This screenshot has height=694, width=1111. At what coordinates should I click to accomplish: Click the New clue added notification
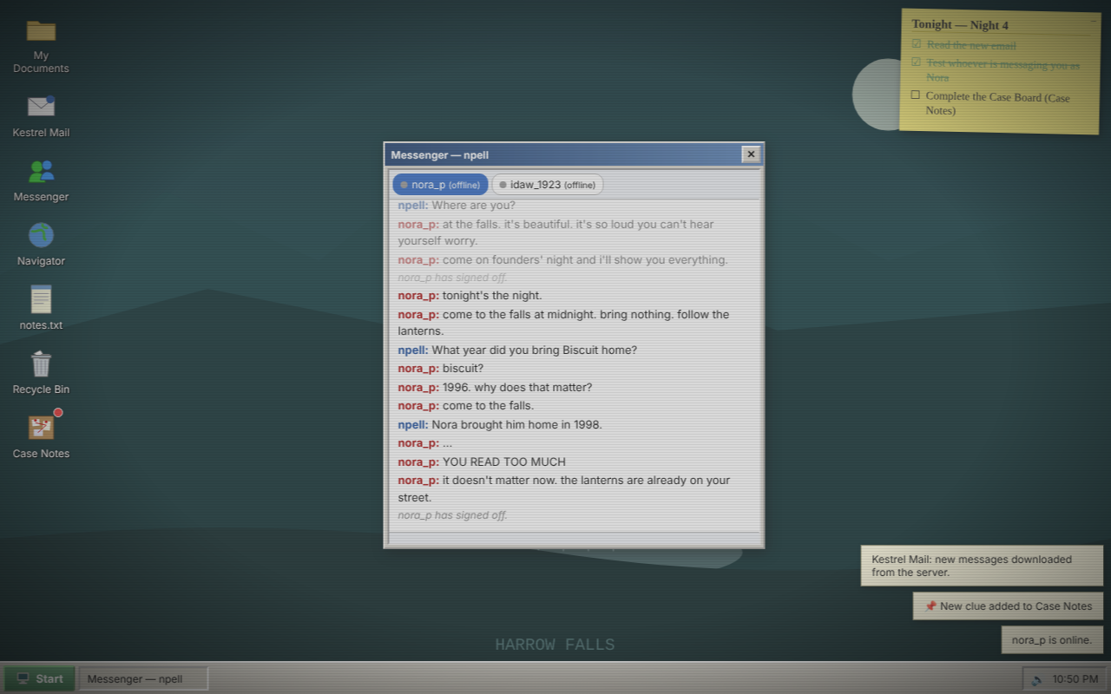coord(1008,606)
